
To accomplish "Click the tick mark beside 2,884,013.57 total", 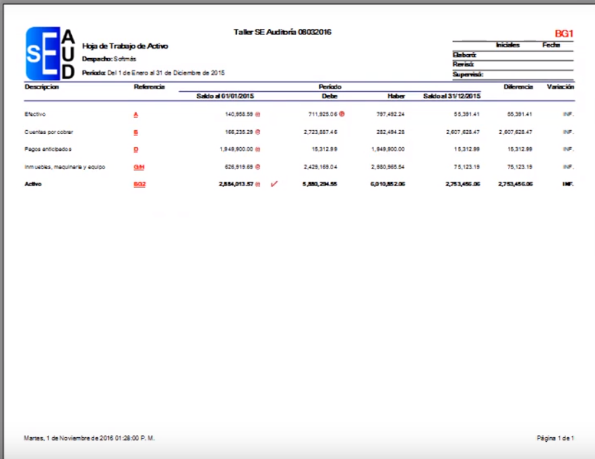I will 259,185.
